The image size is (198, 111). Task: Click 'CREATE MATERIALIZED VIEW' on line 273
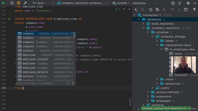coord(33,19)
